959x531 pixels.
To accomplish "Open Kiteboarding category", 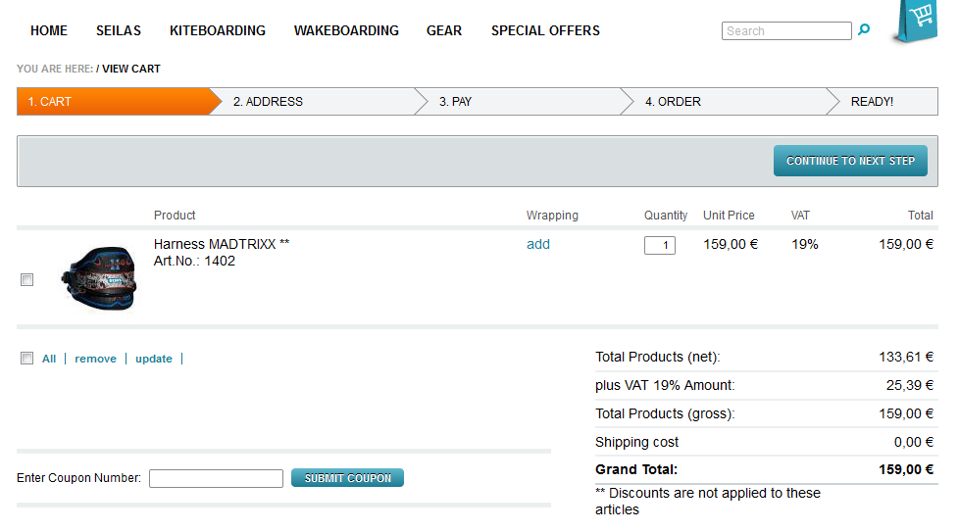I will 218,30.
